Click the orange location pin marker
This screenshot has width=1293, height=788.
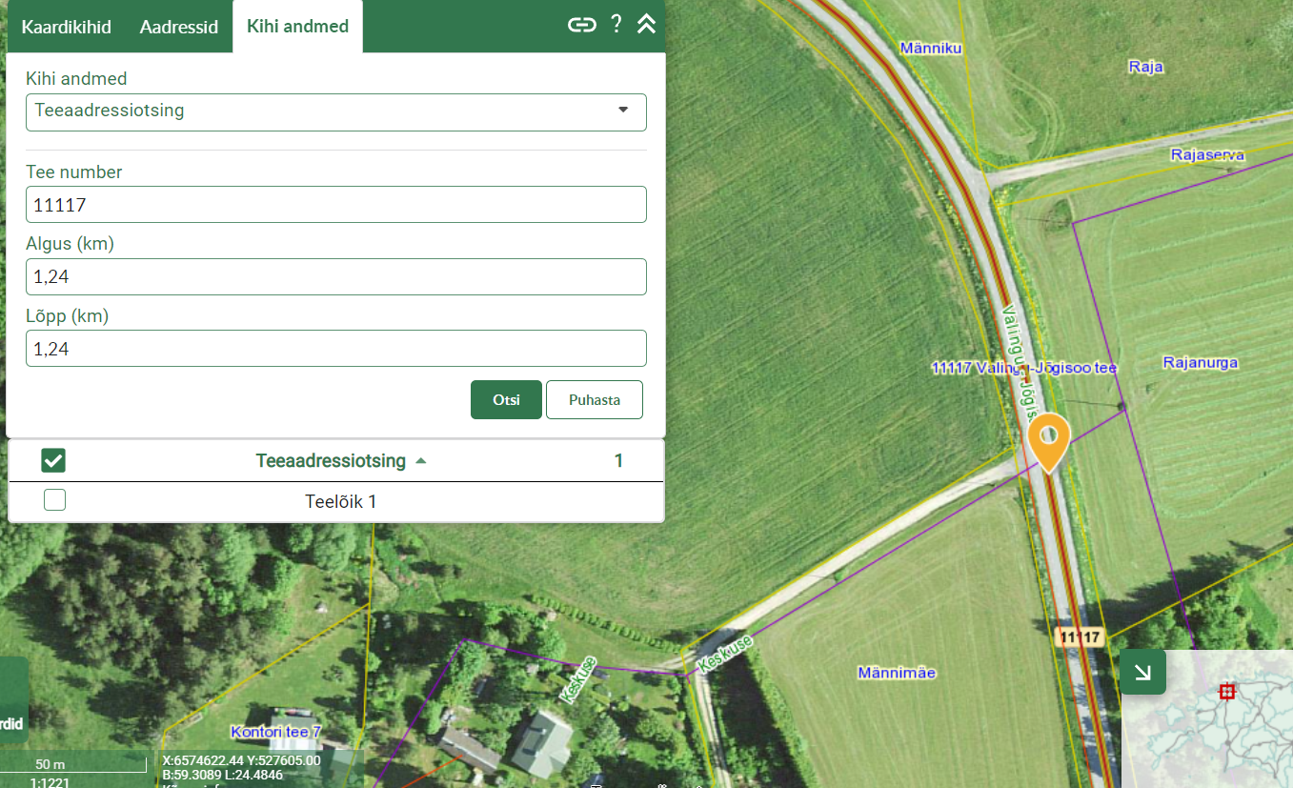click(1049, 443)
